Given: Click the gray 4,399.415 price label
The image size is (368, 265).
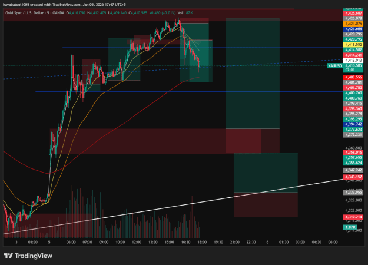Looking at the screenshot, I should [x=353, y=103].
